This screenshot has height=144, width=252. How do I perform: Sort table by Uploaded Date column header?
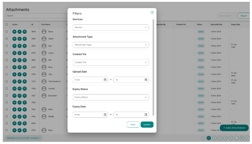(216, 24)
